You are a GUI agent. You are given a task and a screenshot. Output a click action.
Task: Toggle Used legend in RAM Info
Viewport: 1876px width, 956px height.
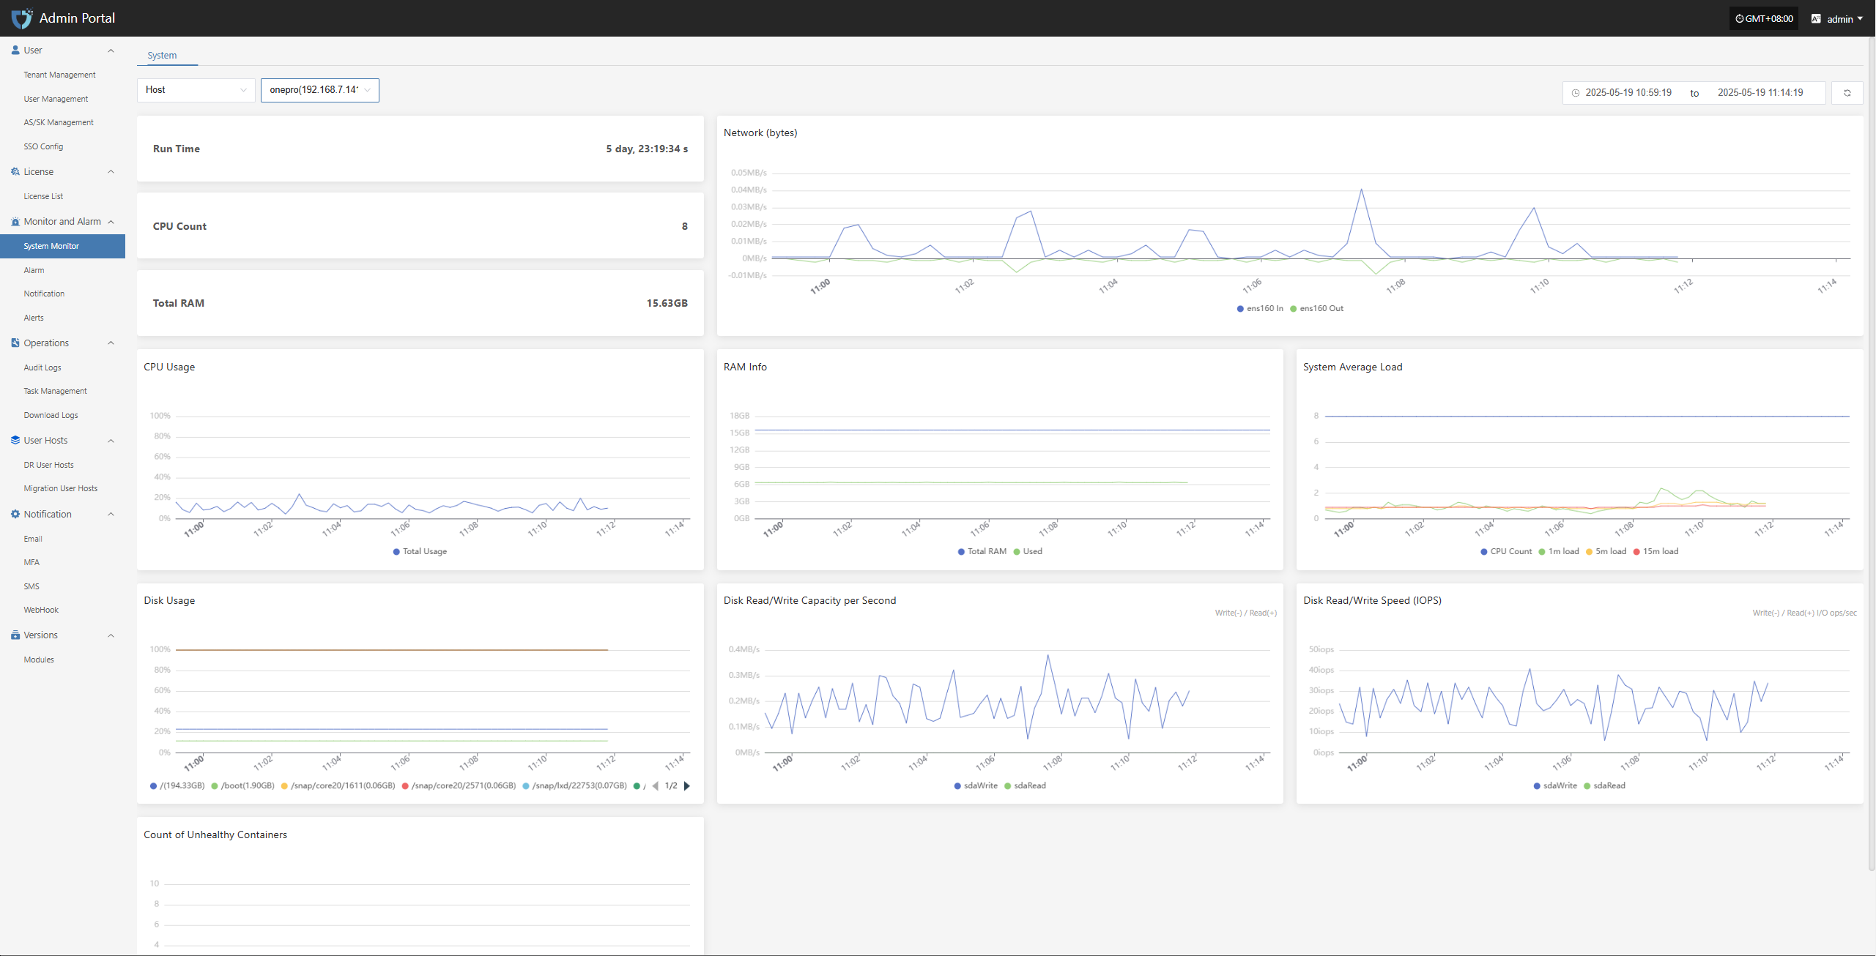click(x=1028, y=551)
